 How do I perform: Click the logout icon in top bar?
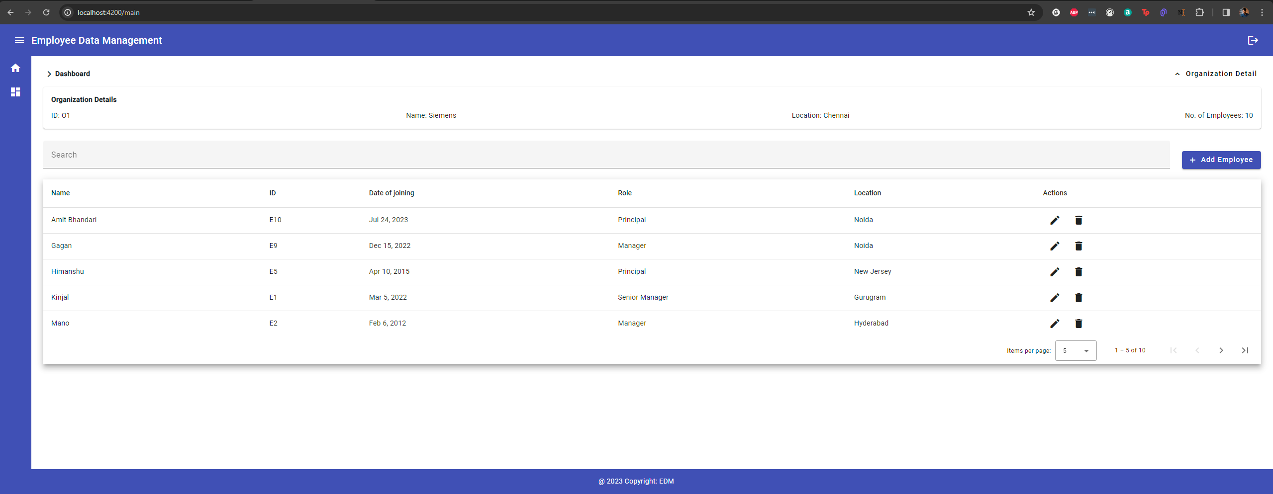[1253, 40]
